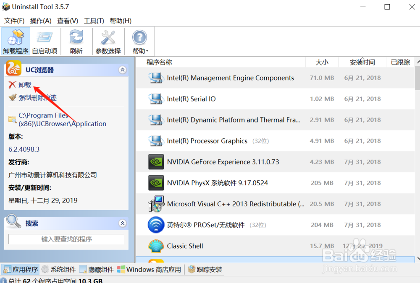
Task: Open the 查看(V) menu
Action: pyautogui.click(x=68, y=21)
